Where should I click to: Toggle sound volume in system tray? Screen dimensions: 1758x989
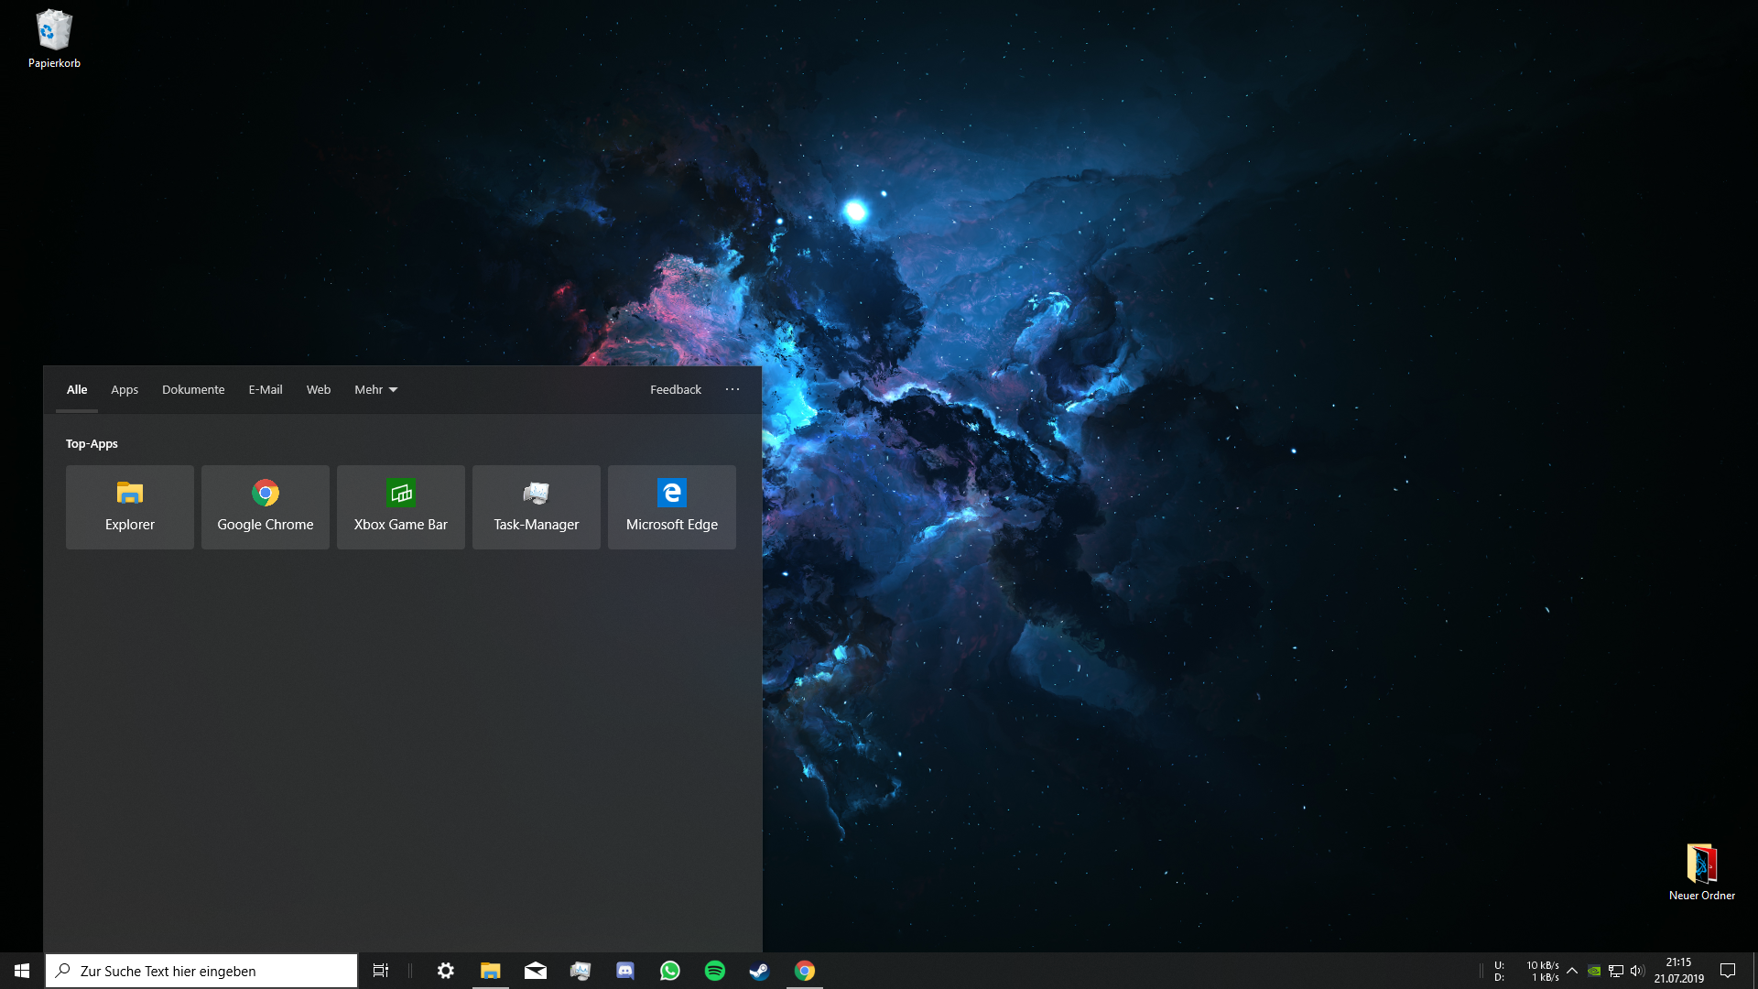[1638, 970]
